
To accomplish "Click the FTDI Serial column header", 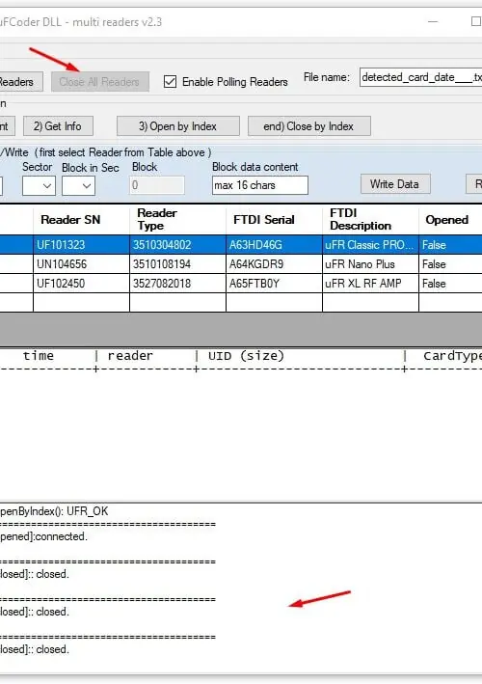I will click(274, 219).
